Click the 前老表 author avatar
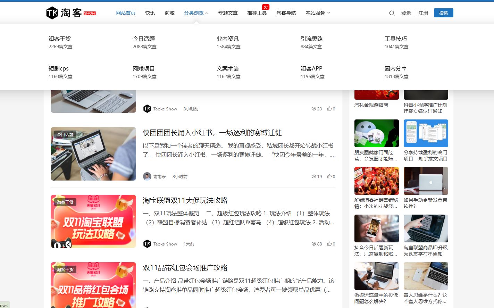Viewport: 494px width, 308px height. click(x=147, y=176)
